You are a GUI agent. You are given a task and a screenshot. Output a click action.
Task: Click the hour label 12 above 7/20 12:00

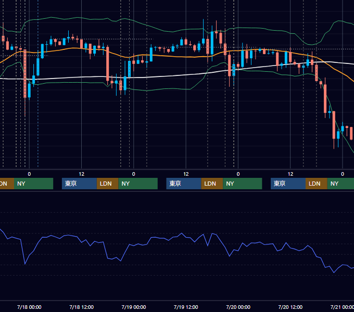290,174
